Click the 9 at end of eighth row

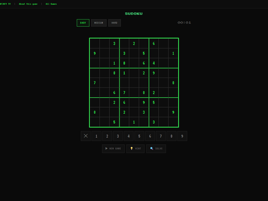click(x=173, y=112)
